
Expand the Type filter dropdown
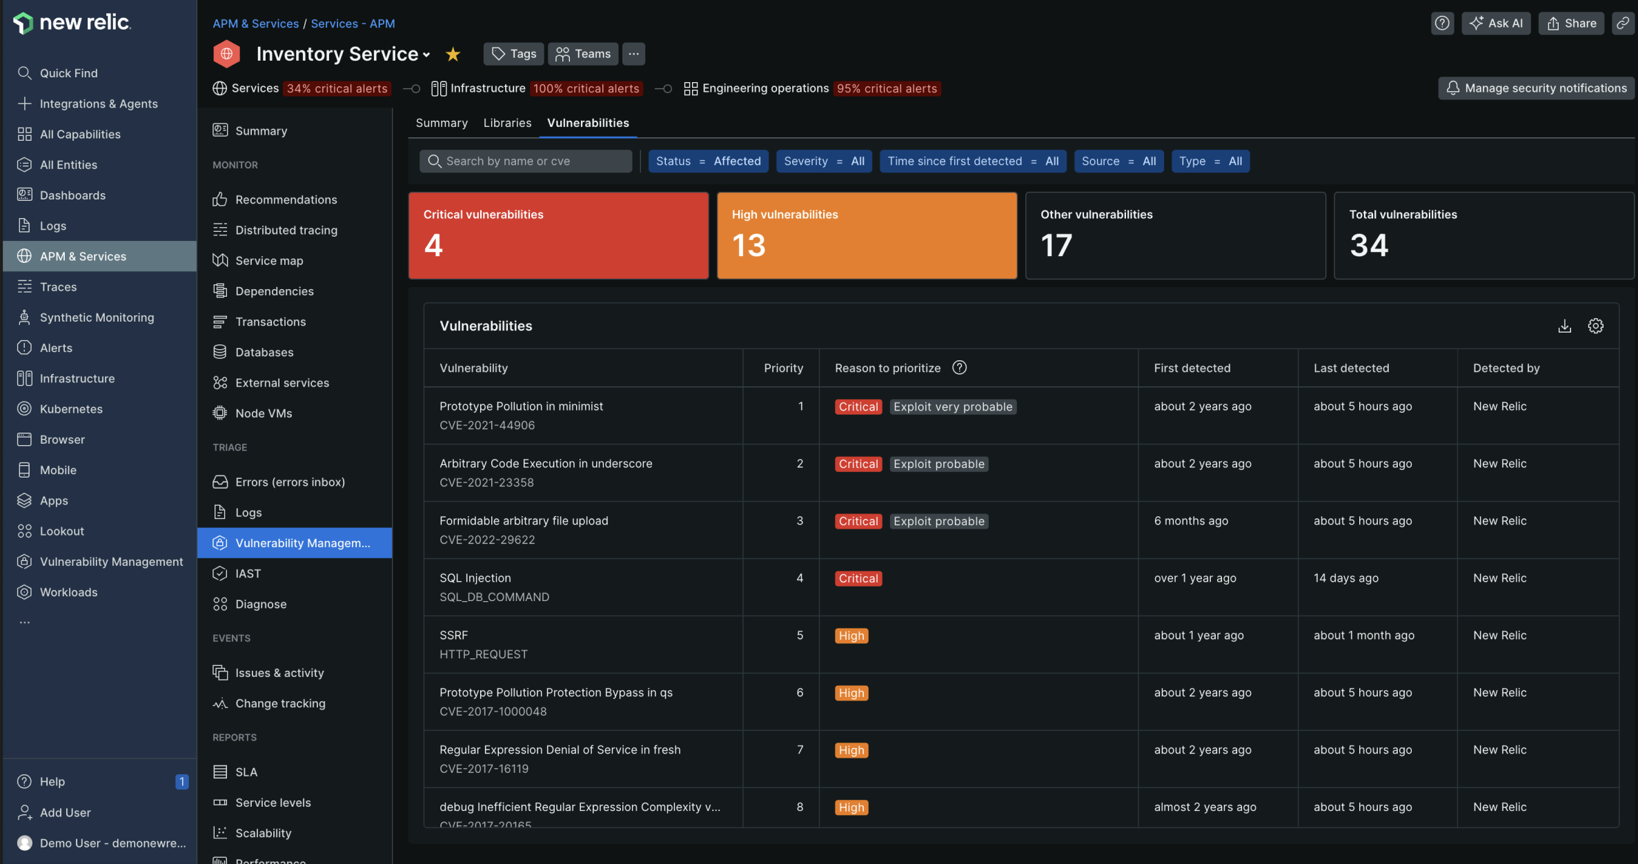tap(1210, 160)
